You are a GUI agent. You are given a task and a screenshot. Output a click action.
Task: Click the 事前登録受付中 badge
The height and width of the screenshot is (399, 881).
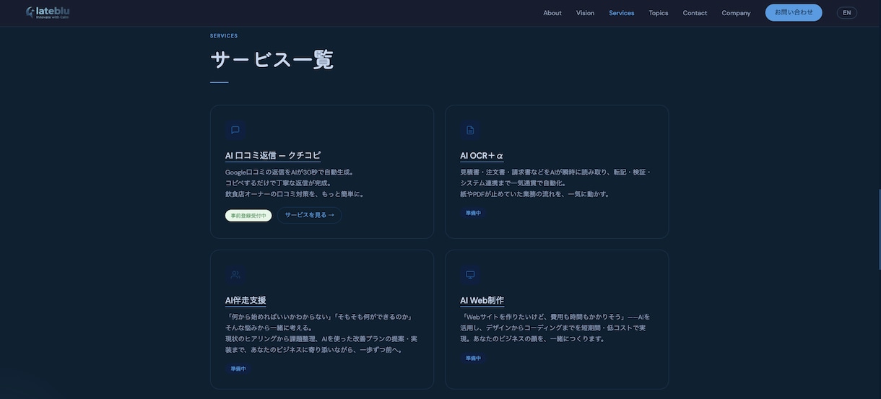click(x=248, y=216)
